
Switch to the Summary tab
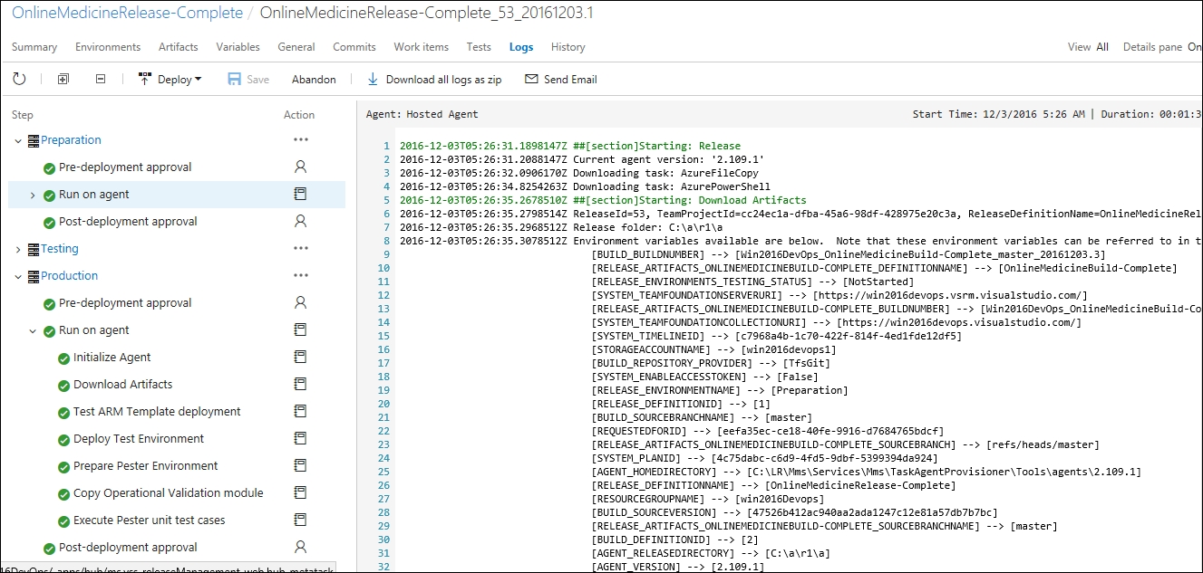click(x=34, y=47)
